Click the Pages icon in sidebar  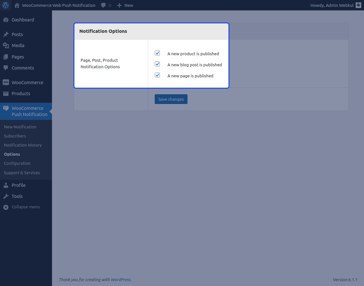tap(6, 57)
